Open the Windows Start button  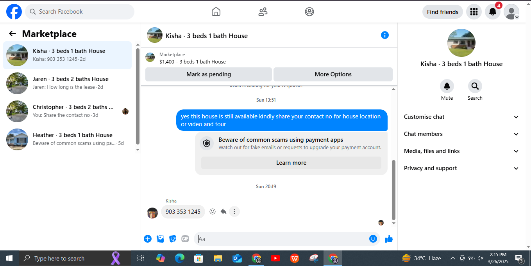coord(9,258)
